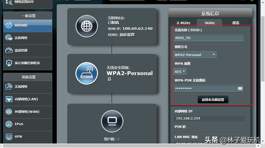Open 家长电脑控制程序 parental controls
The height and width of the screenshot is (148, 265).
pyautogui.click(x=28, y=63)
